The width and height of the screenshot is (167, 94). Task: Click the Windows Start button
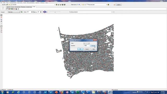click(x=2, y=92)
